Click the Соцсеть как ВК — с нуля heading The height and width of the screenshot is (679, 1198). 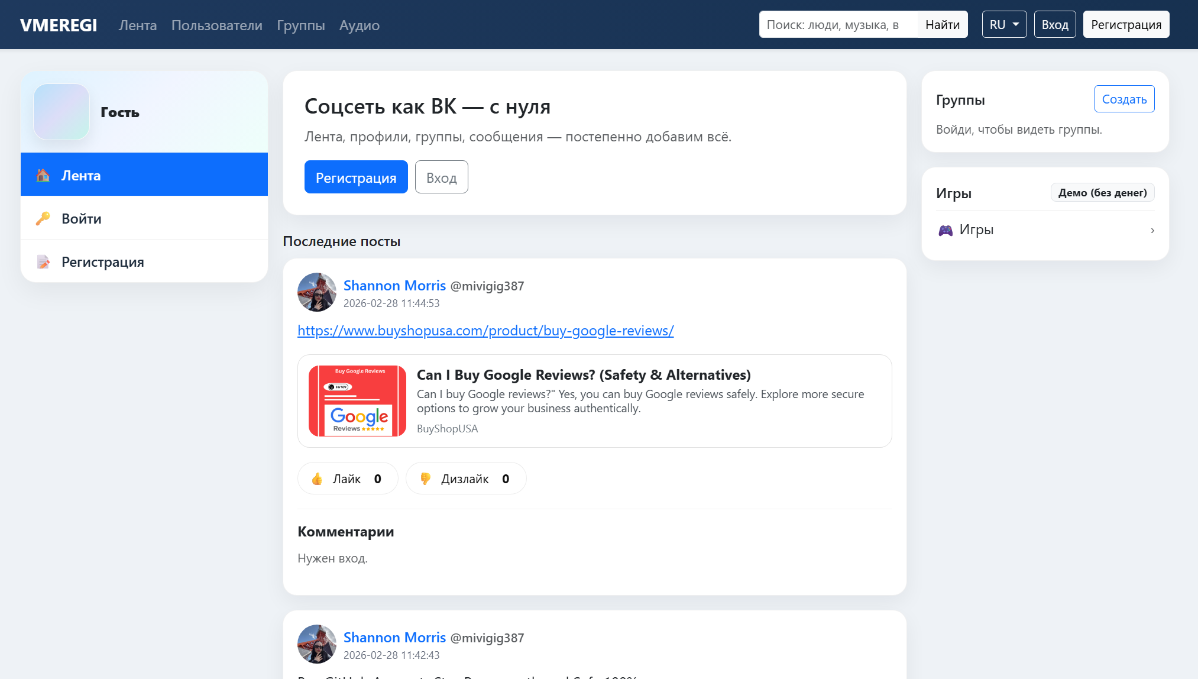tap(428, 106)
